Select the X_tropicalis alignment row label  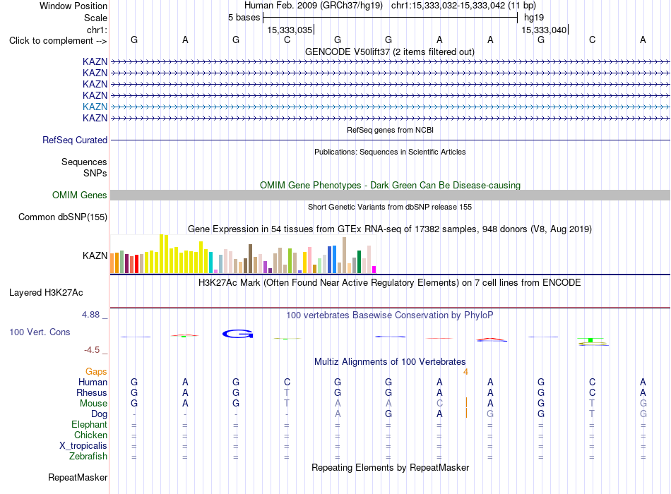(x=83, y=446)
